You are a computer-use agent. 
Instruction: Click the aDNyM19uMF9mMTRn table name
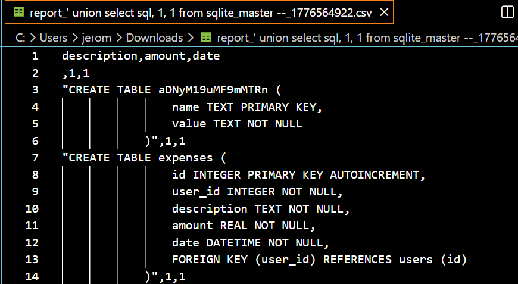pyautogui.click(x=213, y=90)
